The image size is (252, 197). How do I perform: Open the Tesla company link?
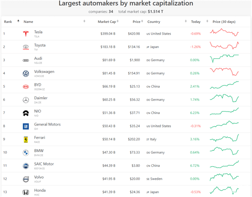[38, 32]
